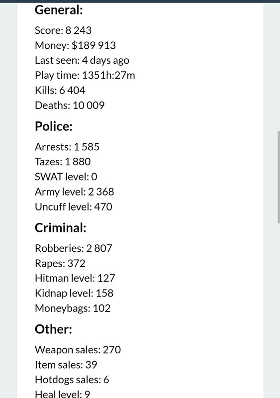Image resolution: width=280 pixels, height=398 pixels.
Task: Click the General section heading
Action: coord(59,10)
